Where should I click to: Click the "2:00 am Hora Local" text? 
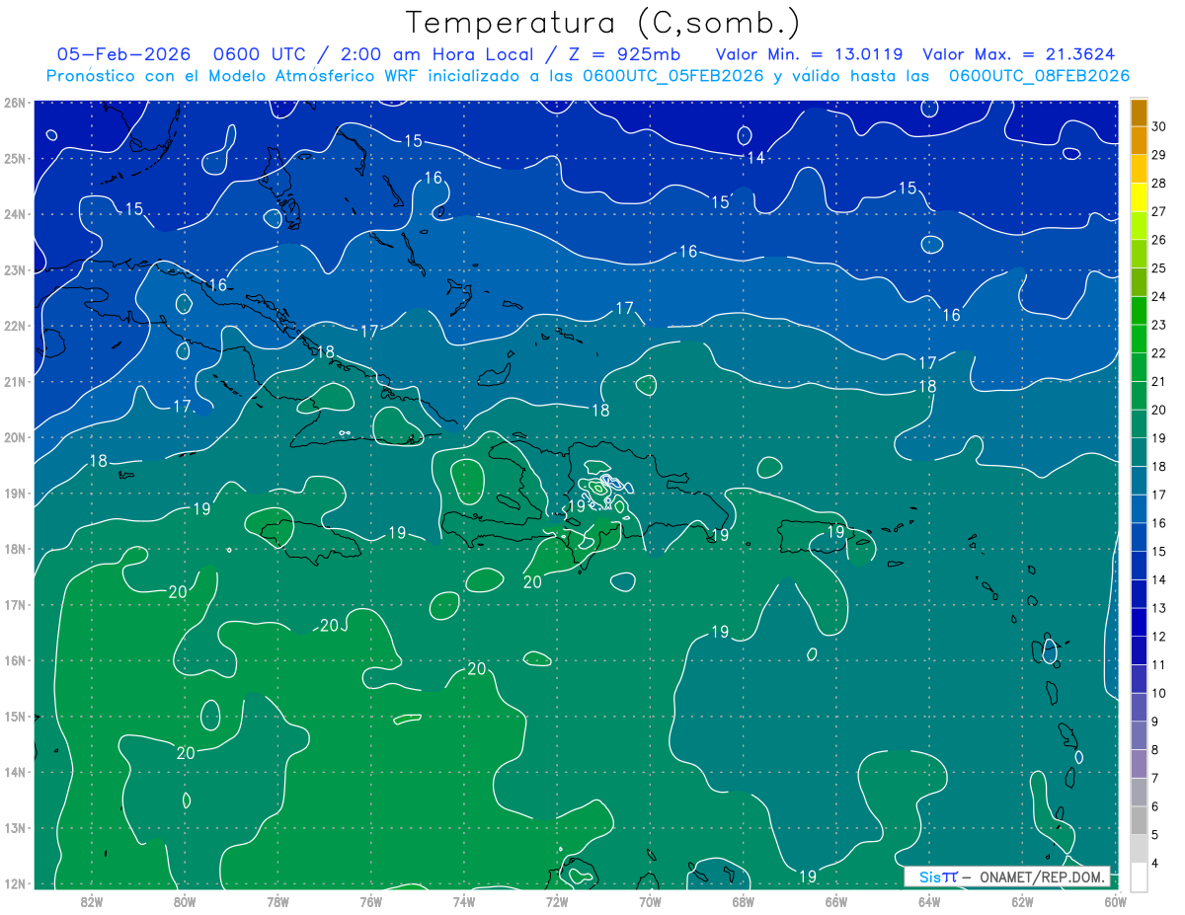point(435,54)
